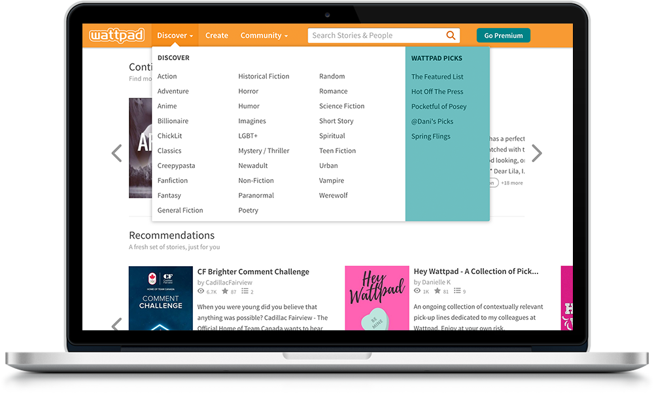Go to Werewolf genre
654x395 pixels.
(334, 196)
